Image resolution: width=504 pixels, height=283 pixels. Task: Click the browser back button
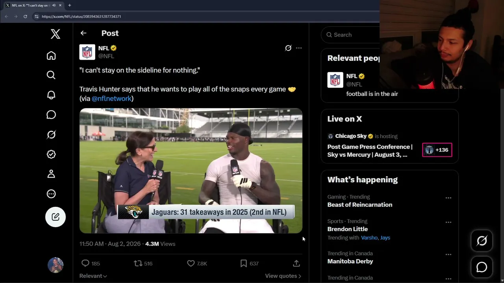6,17
